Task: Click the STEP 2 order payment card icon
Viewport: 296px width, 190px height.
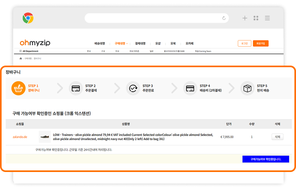Action: [x=76, y=88]
